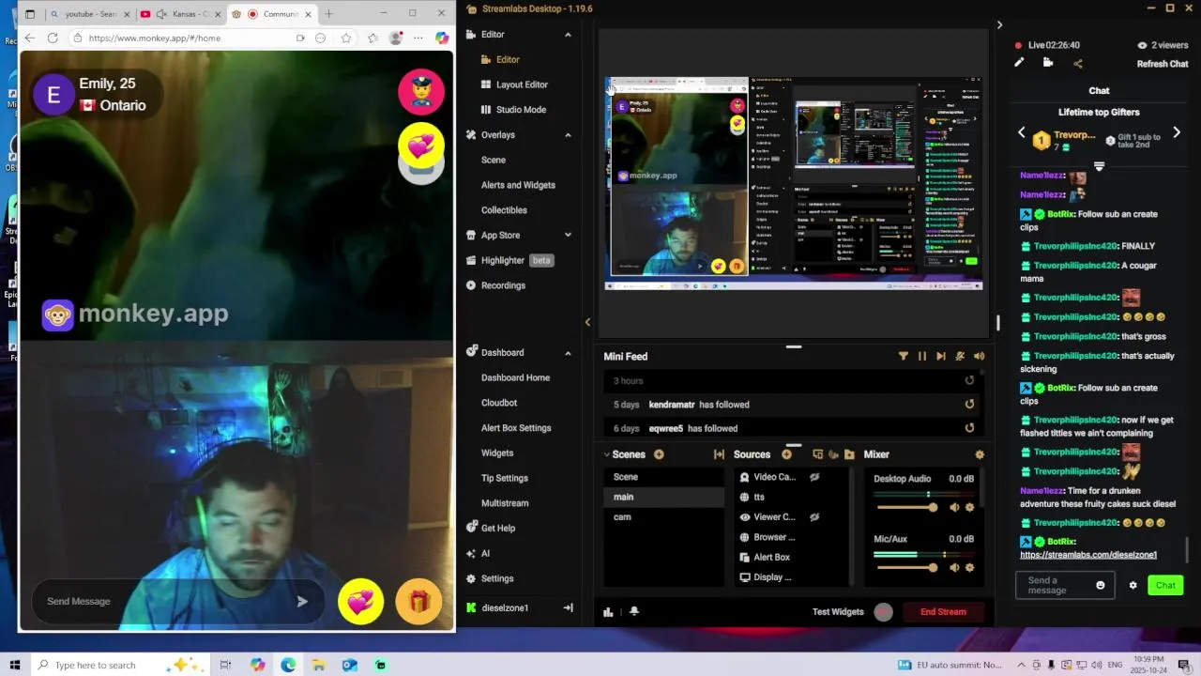Click Refresh Chat
The height and width of the screenshot is (676, 1201).
click(1163, 64)
